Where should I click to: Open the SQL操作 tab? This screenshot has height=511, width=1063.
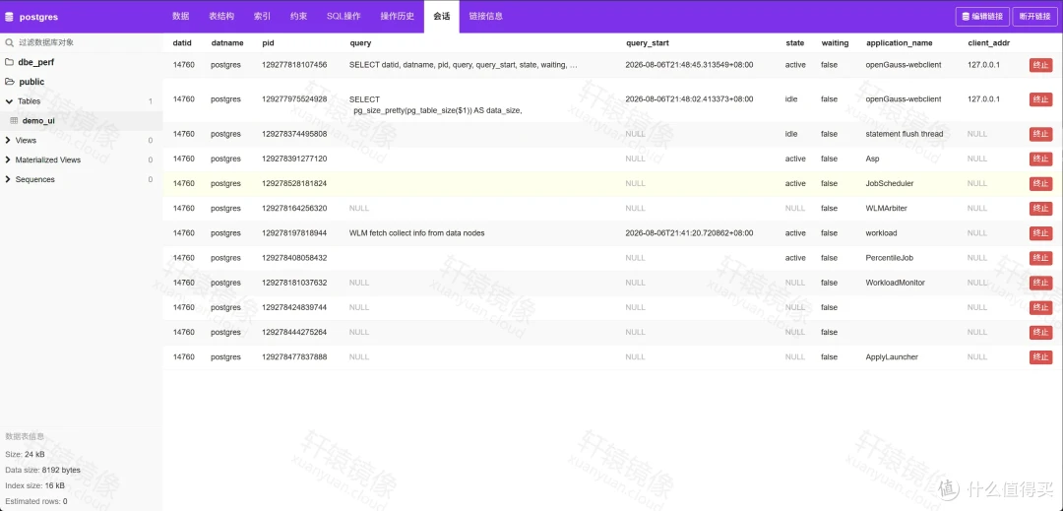point(344,17)
